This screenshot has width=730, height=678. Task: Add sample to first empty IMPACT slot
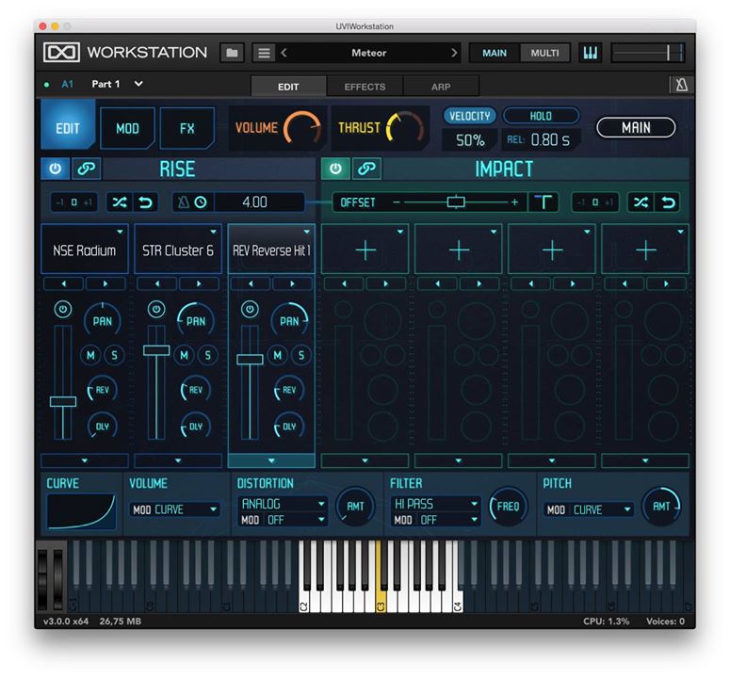coord(365,250)
